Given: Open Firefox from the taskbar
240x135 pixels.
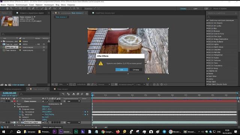Looking at the screenshot, I should click(x=118, y=132).
